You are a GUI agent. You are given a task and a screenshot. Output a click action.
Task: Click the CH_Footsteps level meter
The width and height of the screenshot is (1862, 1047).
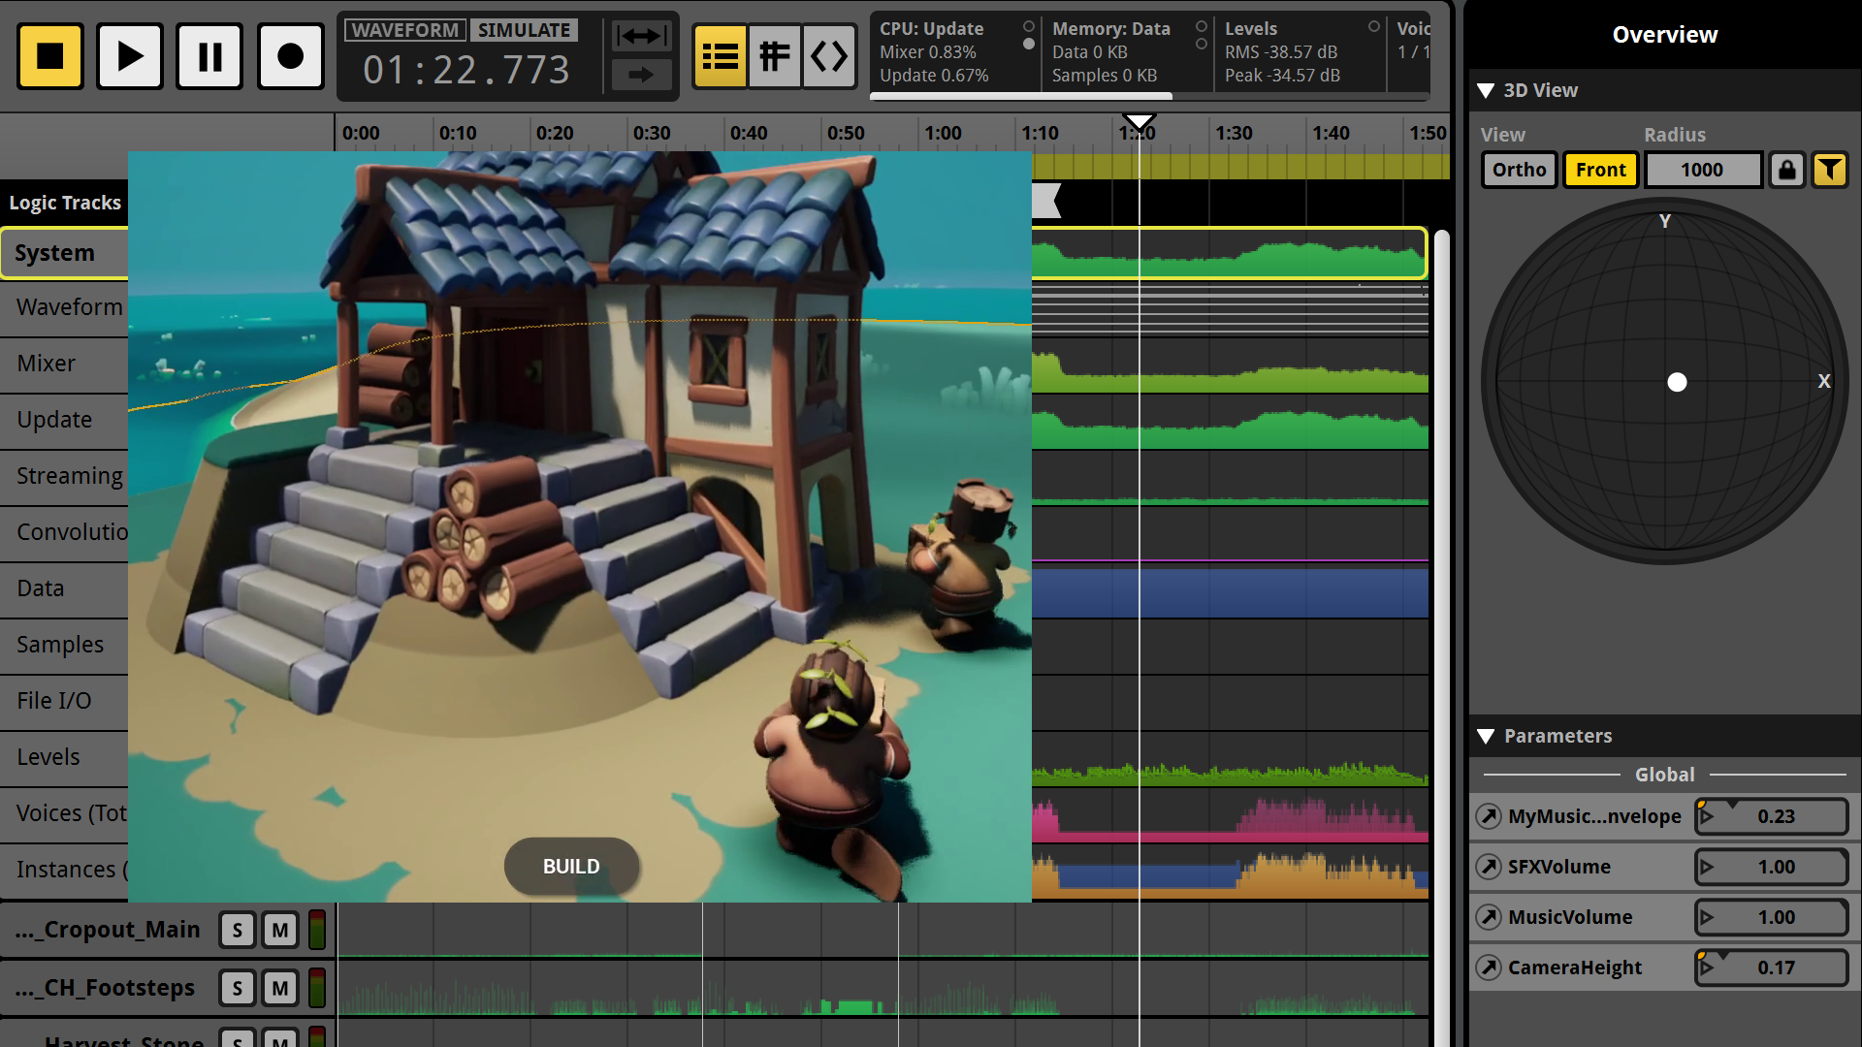(x=317, y=989)
